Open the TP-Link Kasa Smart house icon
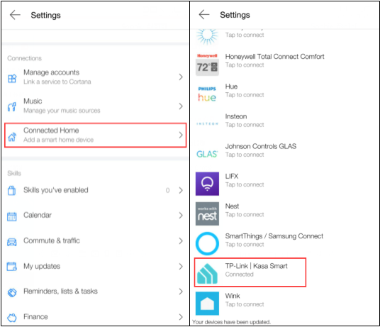The image size is (380, 327). [x=207, y=273]
